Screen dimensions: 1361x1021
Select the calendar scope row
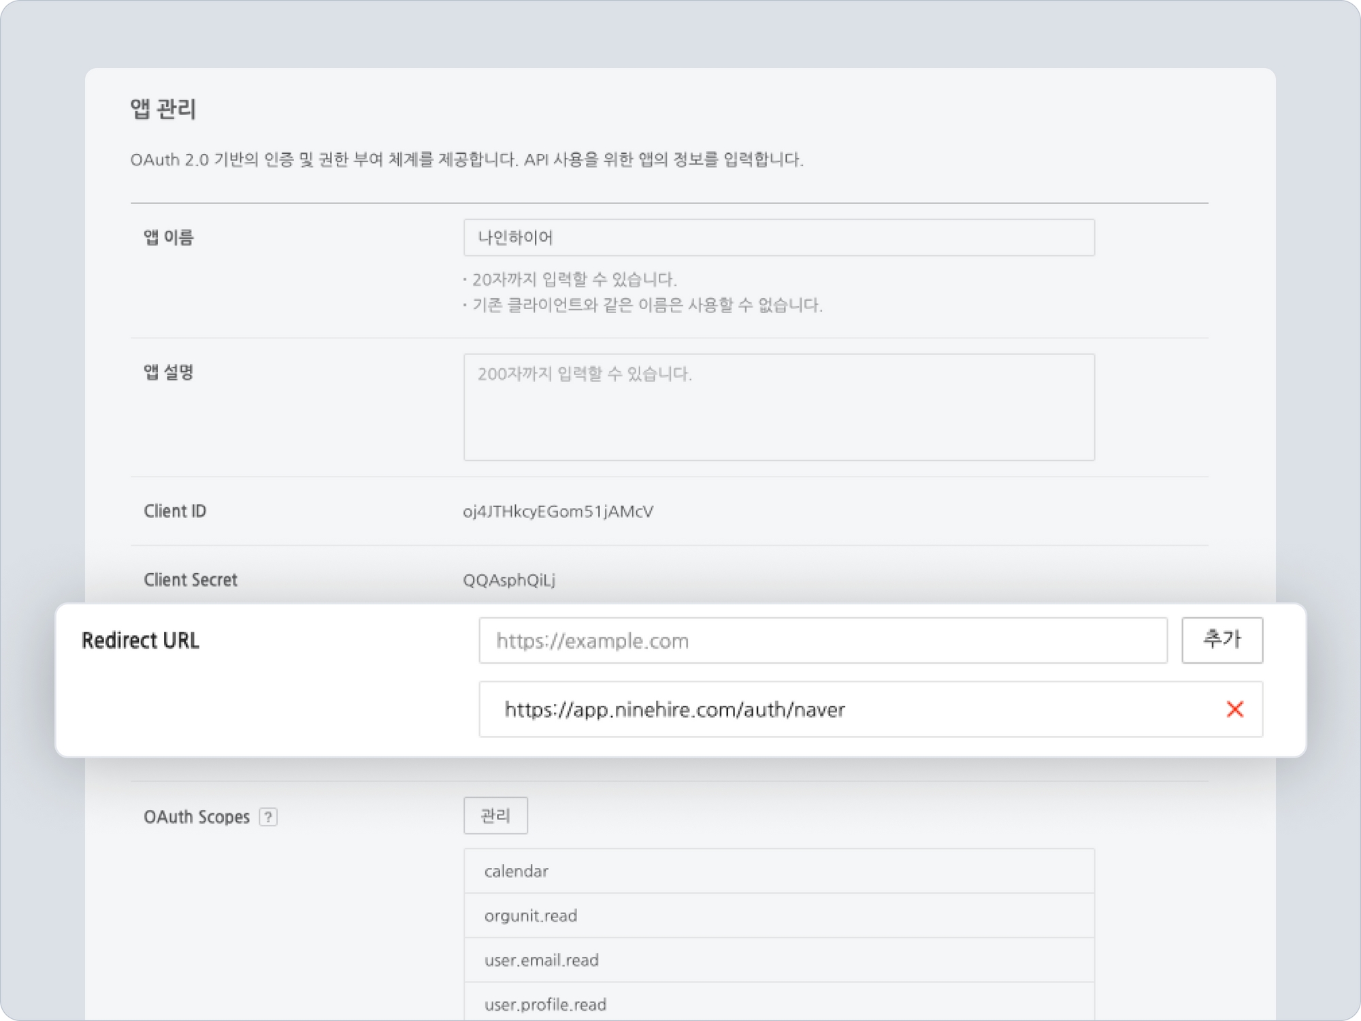pos(778,871)
